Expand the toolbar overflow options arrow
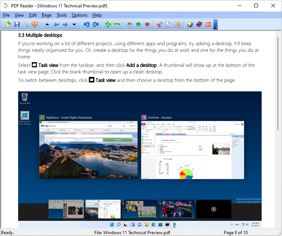This screenshot has height=236, width=282. tap(215, 27)
